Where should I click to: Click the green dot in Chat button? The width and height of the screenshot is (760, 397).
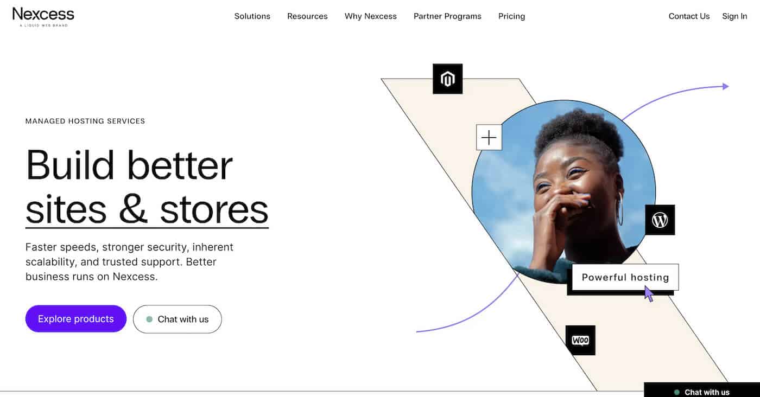[149, 319]
